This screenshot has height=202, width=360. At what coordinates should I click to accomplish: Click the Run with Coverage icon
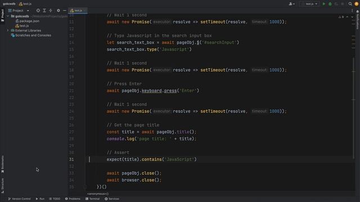pyautogui.click(x=336, y=4)
